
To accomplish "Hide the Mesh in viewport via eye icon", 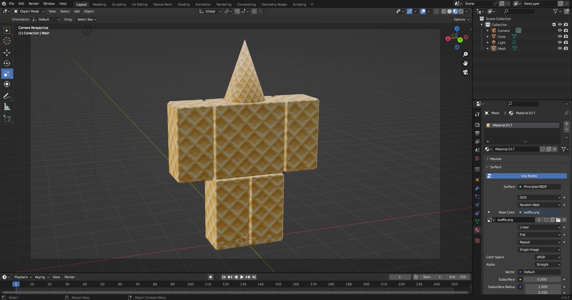I will coord(560,48).
